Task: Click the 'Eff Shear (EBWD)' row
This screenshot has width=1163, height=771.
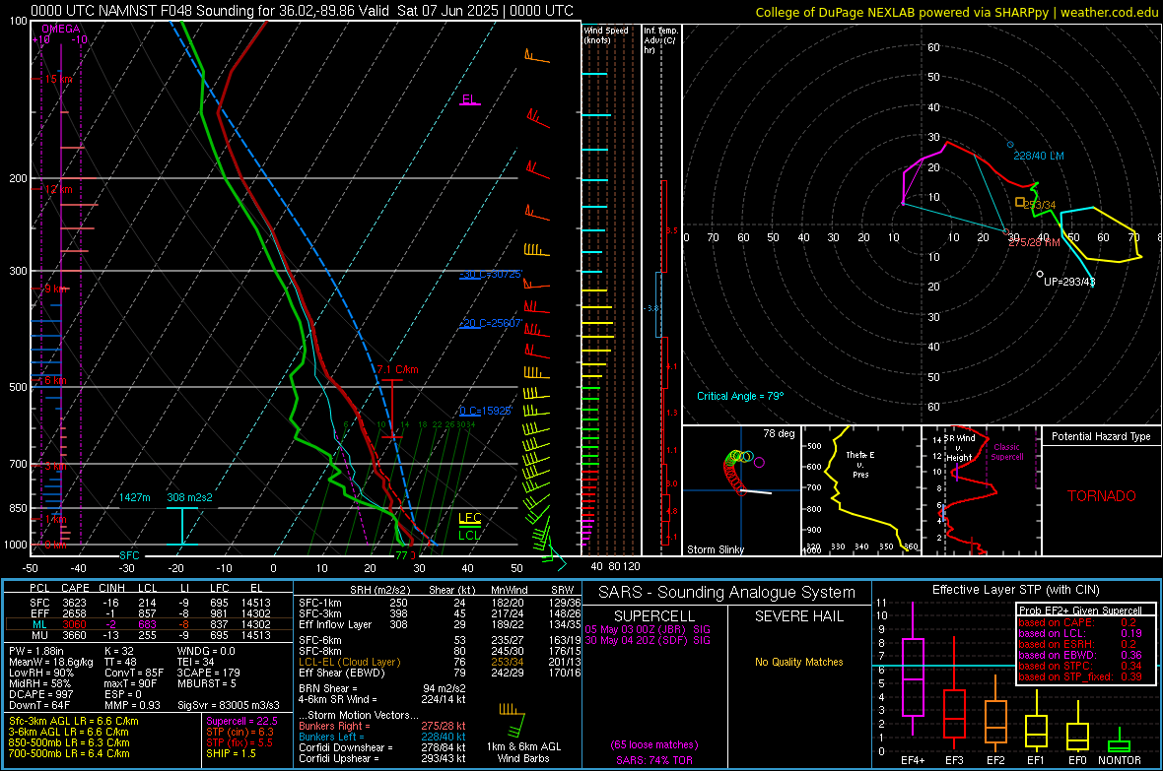Action: coord(440,673)
